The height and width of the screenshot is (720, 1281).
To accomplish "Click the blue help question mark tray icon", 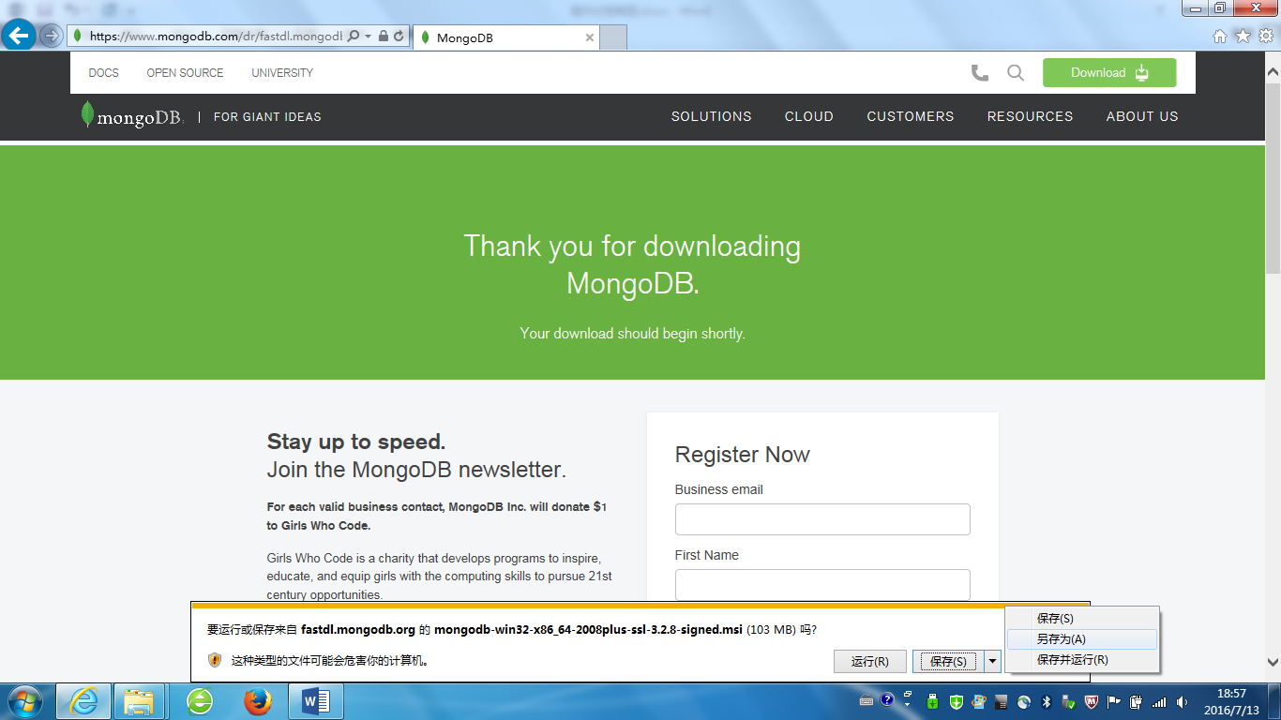I will point(887,700).
